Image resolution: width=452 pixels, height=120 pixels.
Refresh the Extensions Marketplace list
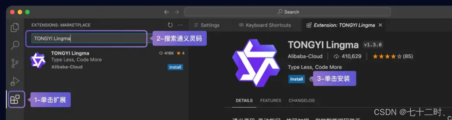tap(170, 25)
